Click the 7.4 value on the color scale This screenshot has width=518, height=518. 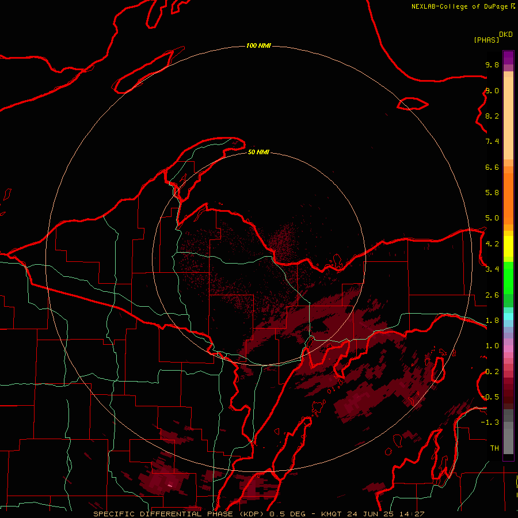[492, 142]
